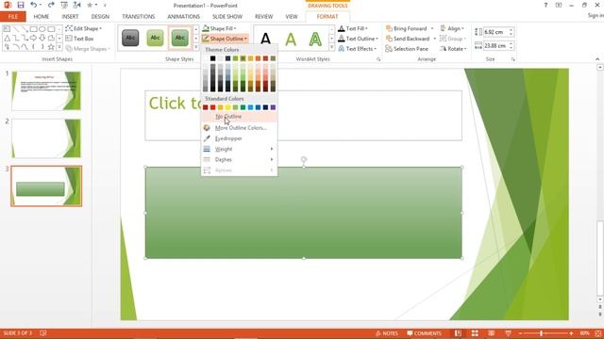Select slide 1 thumbnail
Viewport: 604px width, 339px height.
coord(46,90)
